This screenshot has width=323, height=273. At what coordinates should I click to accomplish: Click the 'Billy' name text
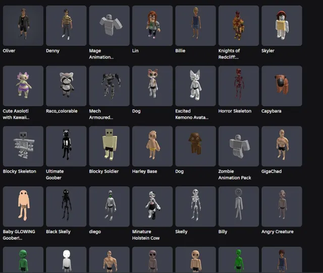pos(223,232)
